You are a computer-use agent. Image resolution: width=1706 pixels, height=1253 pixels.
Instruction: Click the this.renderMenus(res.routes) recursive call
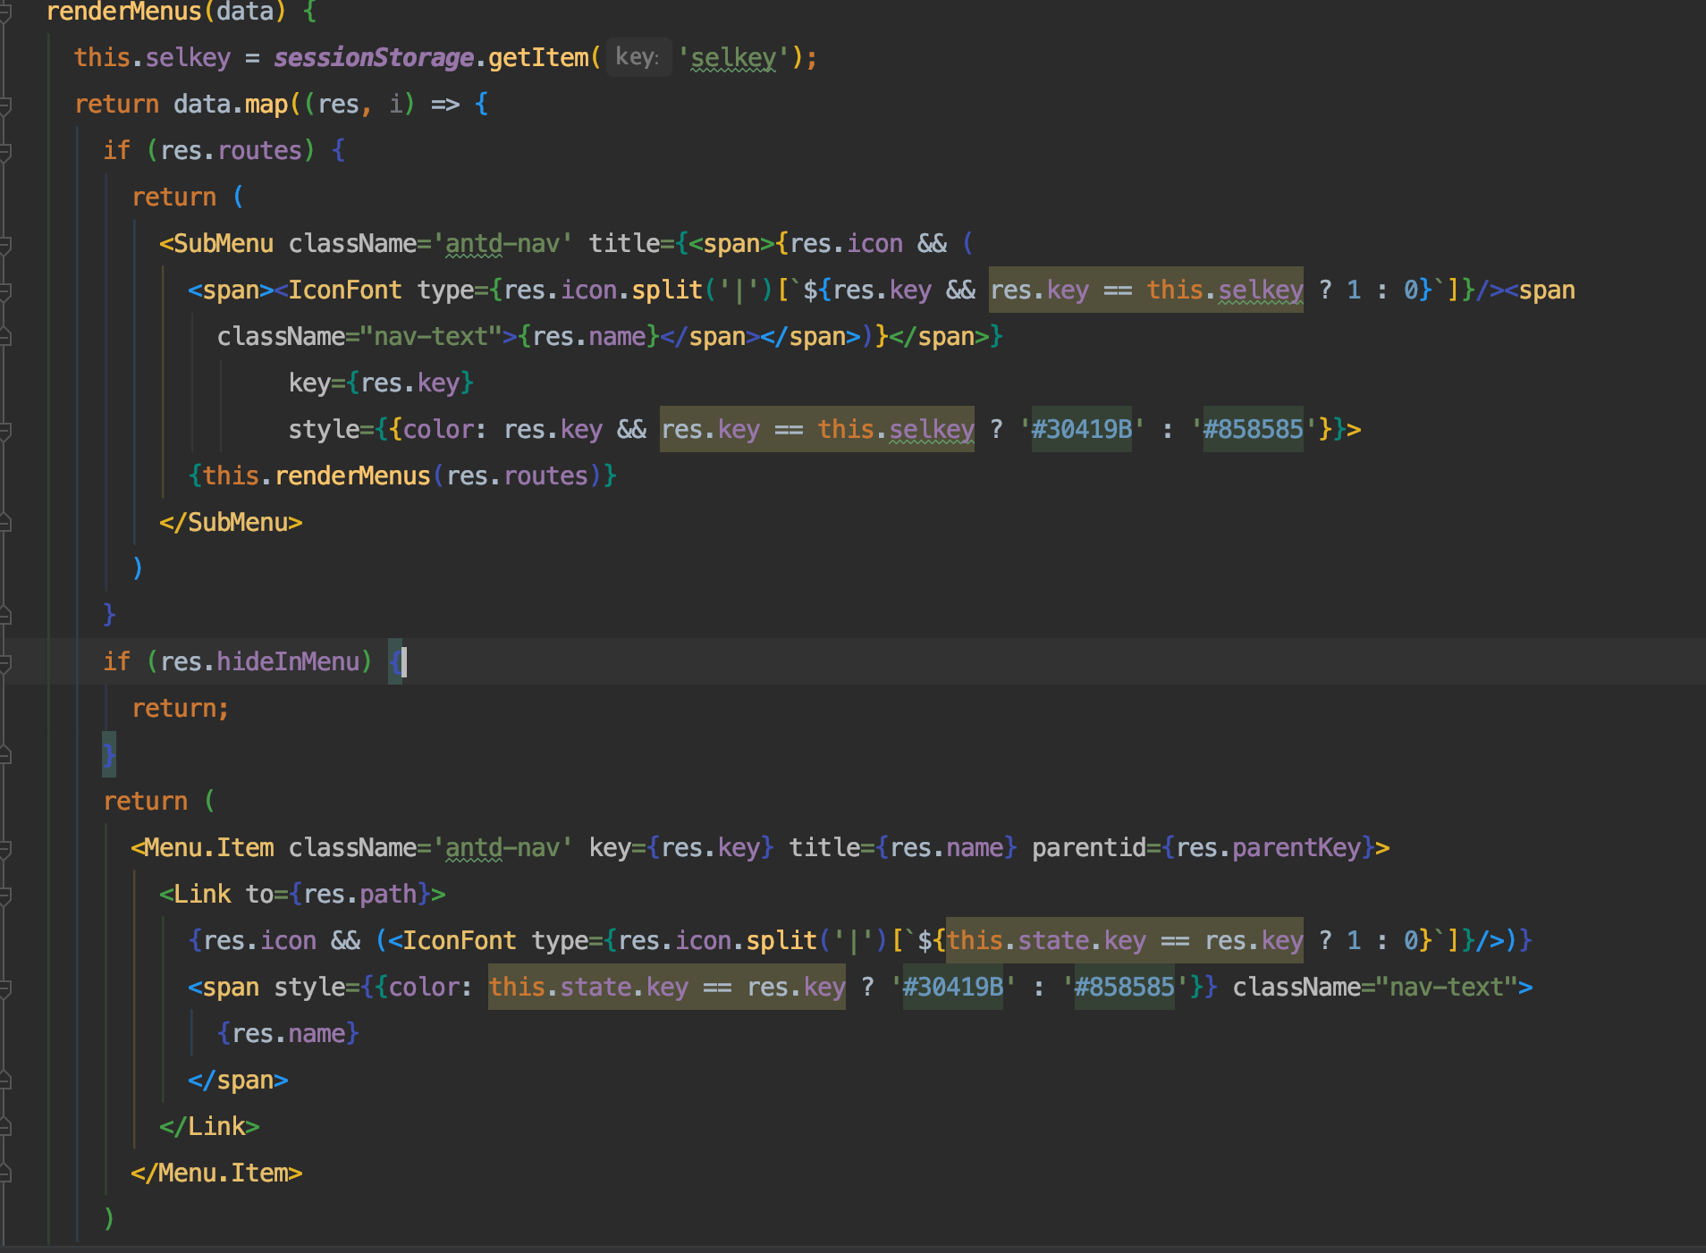[401, 475]
